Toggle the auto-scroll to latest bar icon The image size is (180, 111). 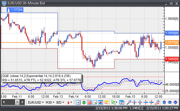click(x=78, y=102)
